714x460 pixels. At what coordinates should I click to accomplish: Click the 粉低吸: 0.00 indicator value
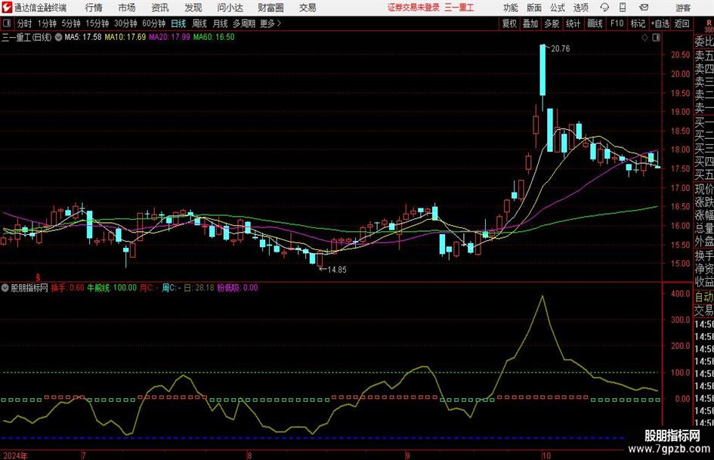(x=237, y=288)
